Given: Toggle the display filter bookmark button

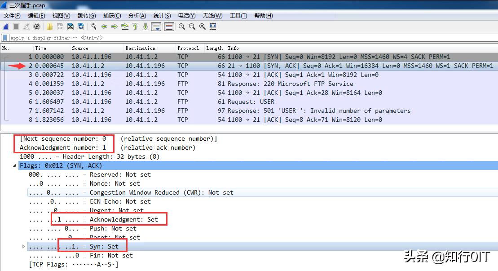Looking at the screenshot, I should [x=4, y=38].
